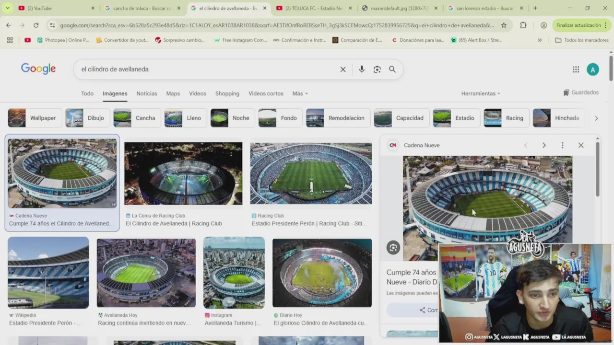The height and width of the screenshot is (345, 614).
Task: Close the image preview panel
Action: 581,145
